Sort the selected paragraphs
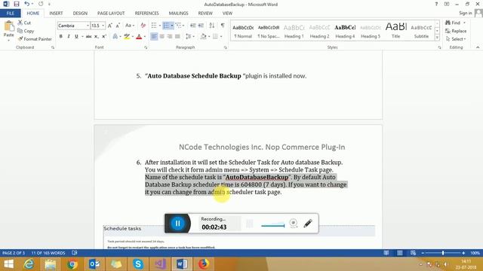This screenshot has width=483, height=271. click(x=212, y=26)
